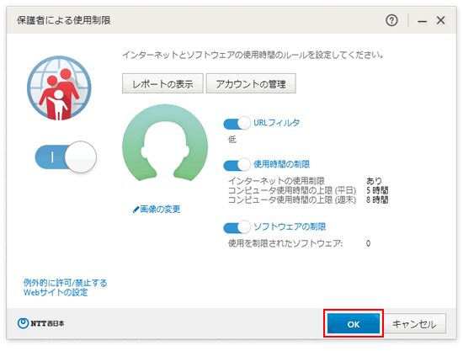The width and height of the screenshot is (463, 351).
Task: Open the ソフトウェアの制限 settings link
Action: 290,226
